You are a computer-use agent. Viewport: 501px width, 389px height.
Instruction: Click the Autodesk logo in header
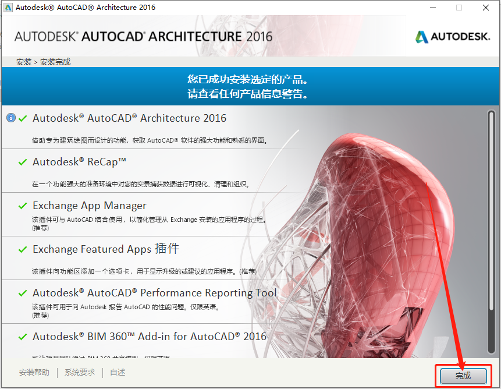[453, 37]
